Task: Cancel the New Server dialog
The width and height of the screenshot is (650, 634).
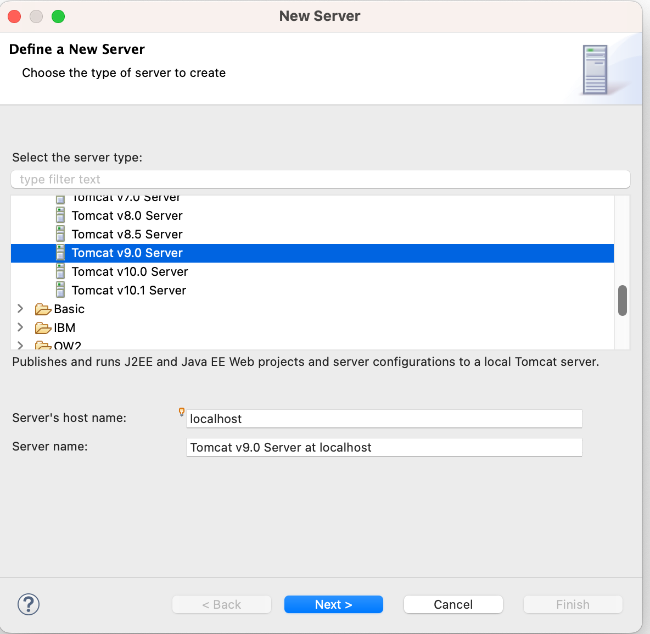Action: (453, 604)
